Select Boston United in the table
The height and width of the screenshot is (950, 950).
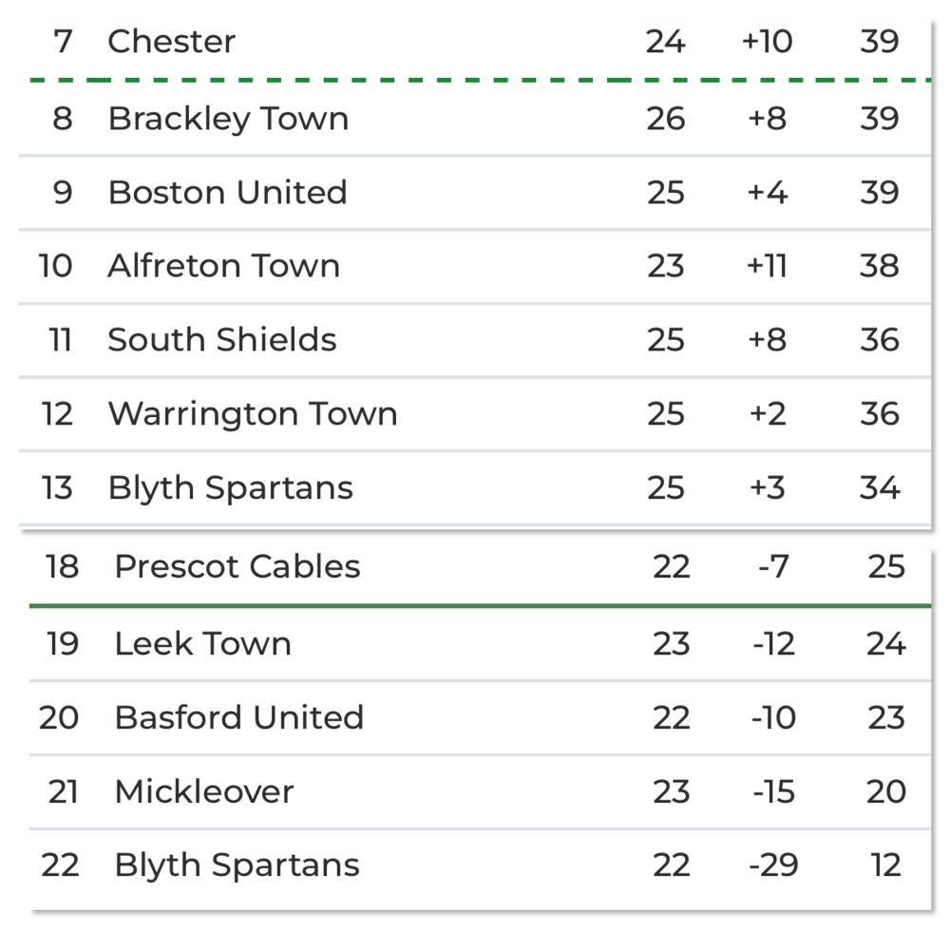227,192
